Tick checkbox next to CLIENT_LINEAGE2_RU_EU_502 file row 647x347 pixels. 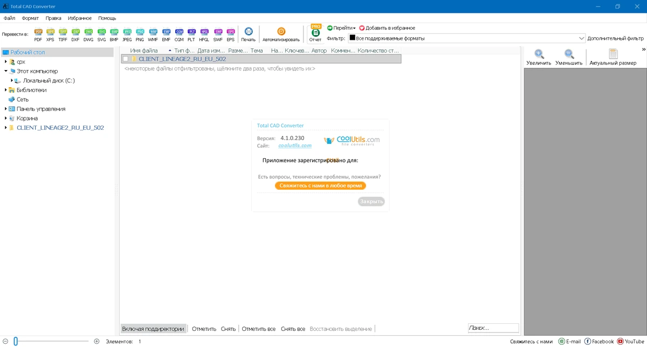coord(126,59)
